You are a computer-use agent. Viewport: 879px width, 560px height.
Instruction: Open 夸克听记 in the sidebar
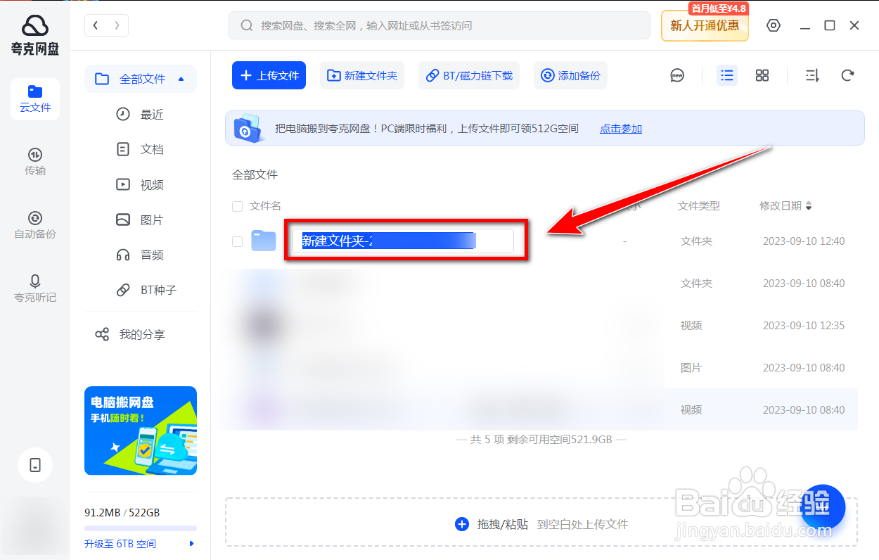[34, 287]
